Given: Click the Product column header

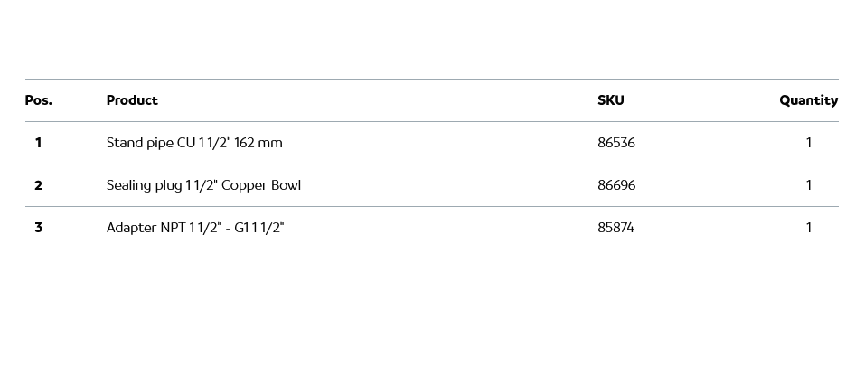Looking at the screenshot, I should click(x=132, y=100).
